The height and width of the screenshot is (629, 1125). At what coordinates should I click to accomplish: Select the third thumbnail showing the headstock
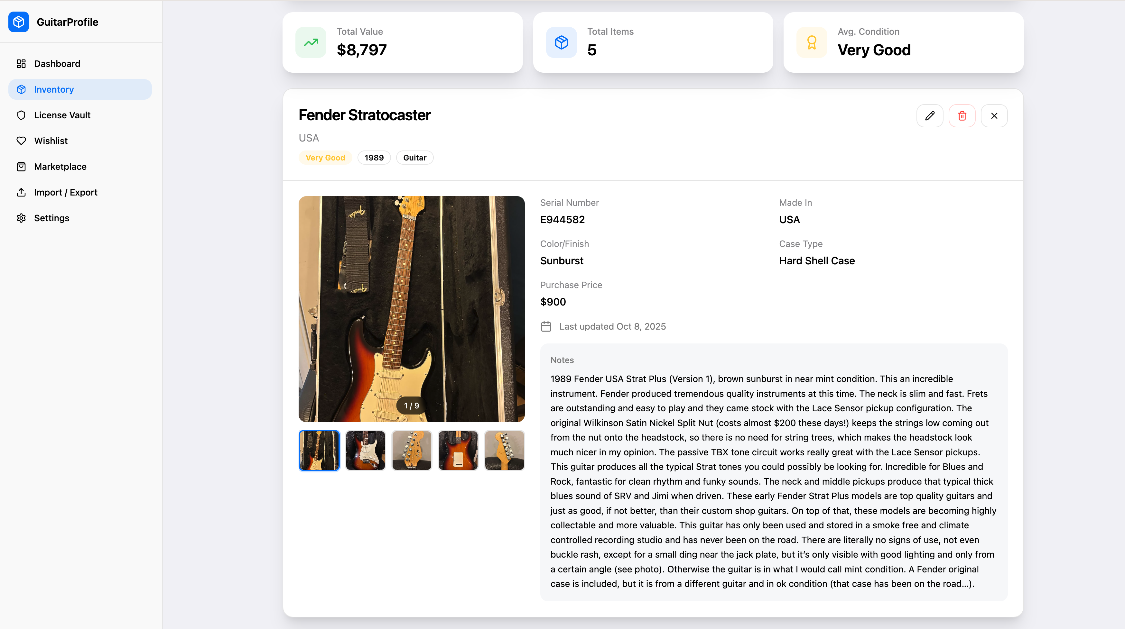click(x=411, y=451)
